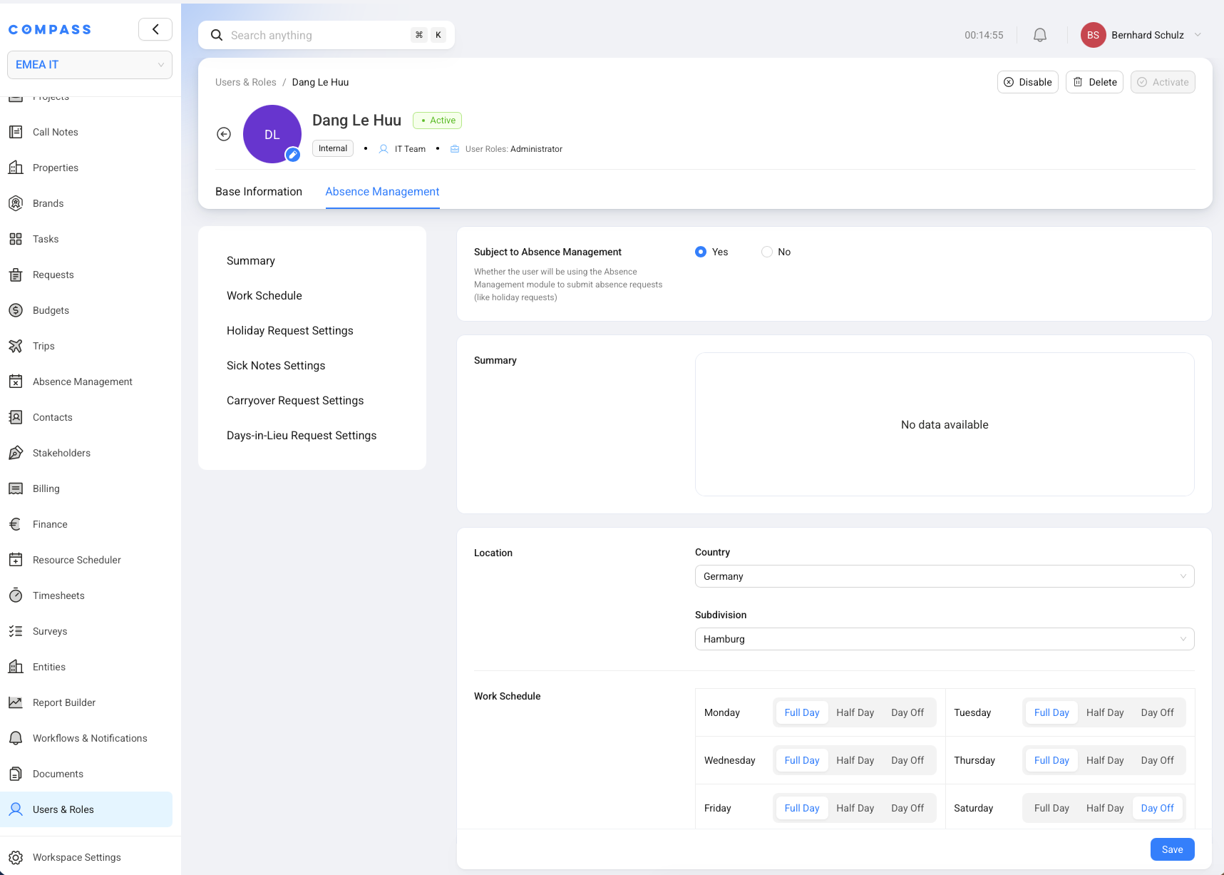Click the Internal tag label
The image size is (1224, 875).
tap(333, 148)
